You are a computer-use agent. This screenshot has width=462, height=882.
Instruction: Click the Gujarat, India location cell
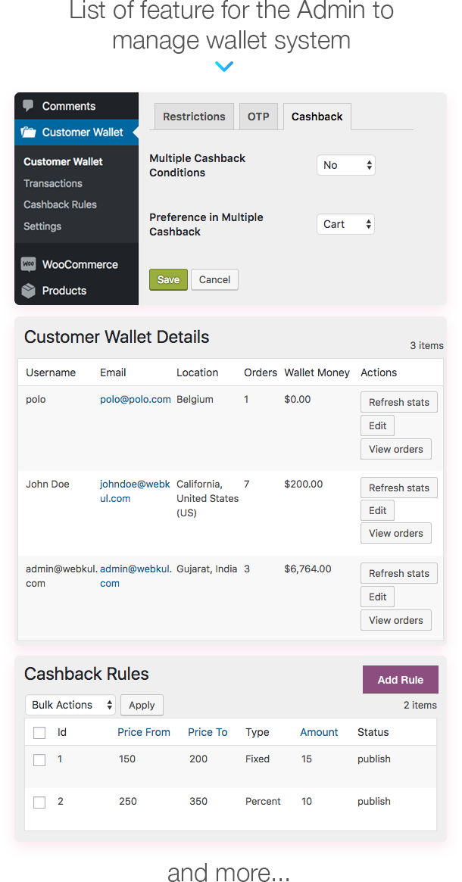tap(207, 569)
